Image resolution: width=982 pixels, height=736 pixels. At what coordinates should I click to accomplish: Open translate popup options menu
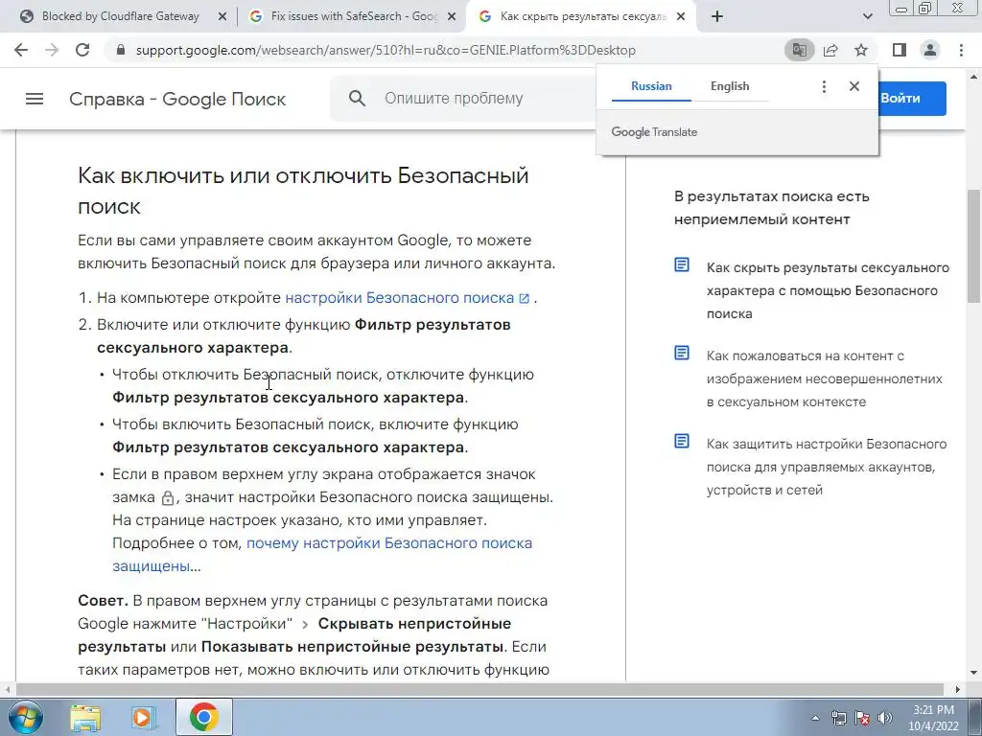point(824,86)
